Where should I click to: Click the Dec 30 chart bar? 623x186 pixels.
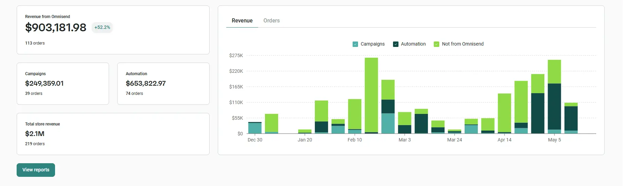click(x=255, y=128)
